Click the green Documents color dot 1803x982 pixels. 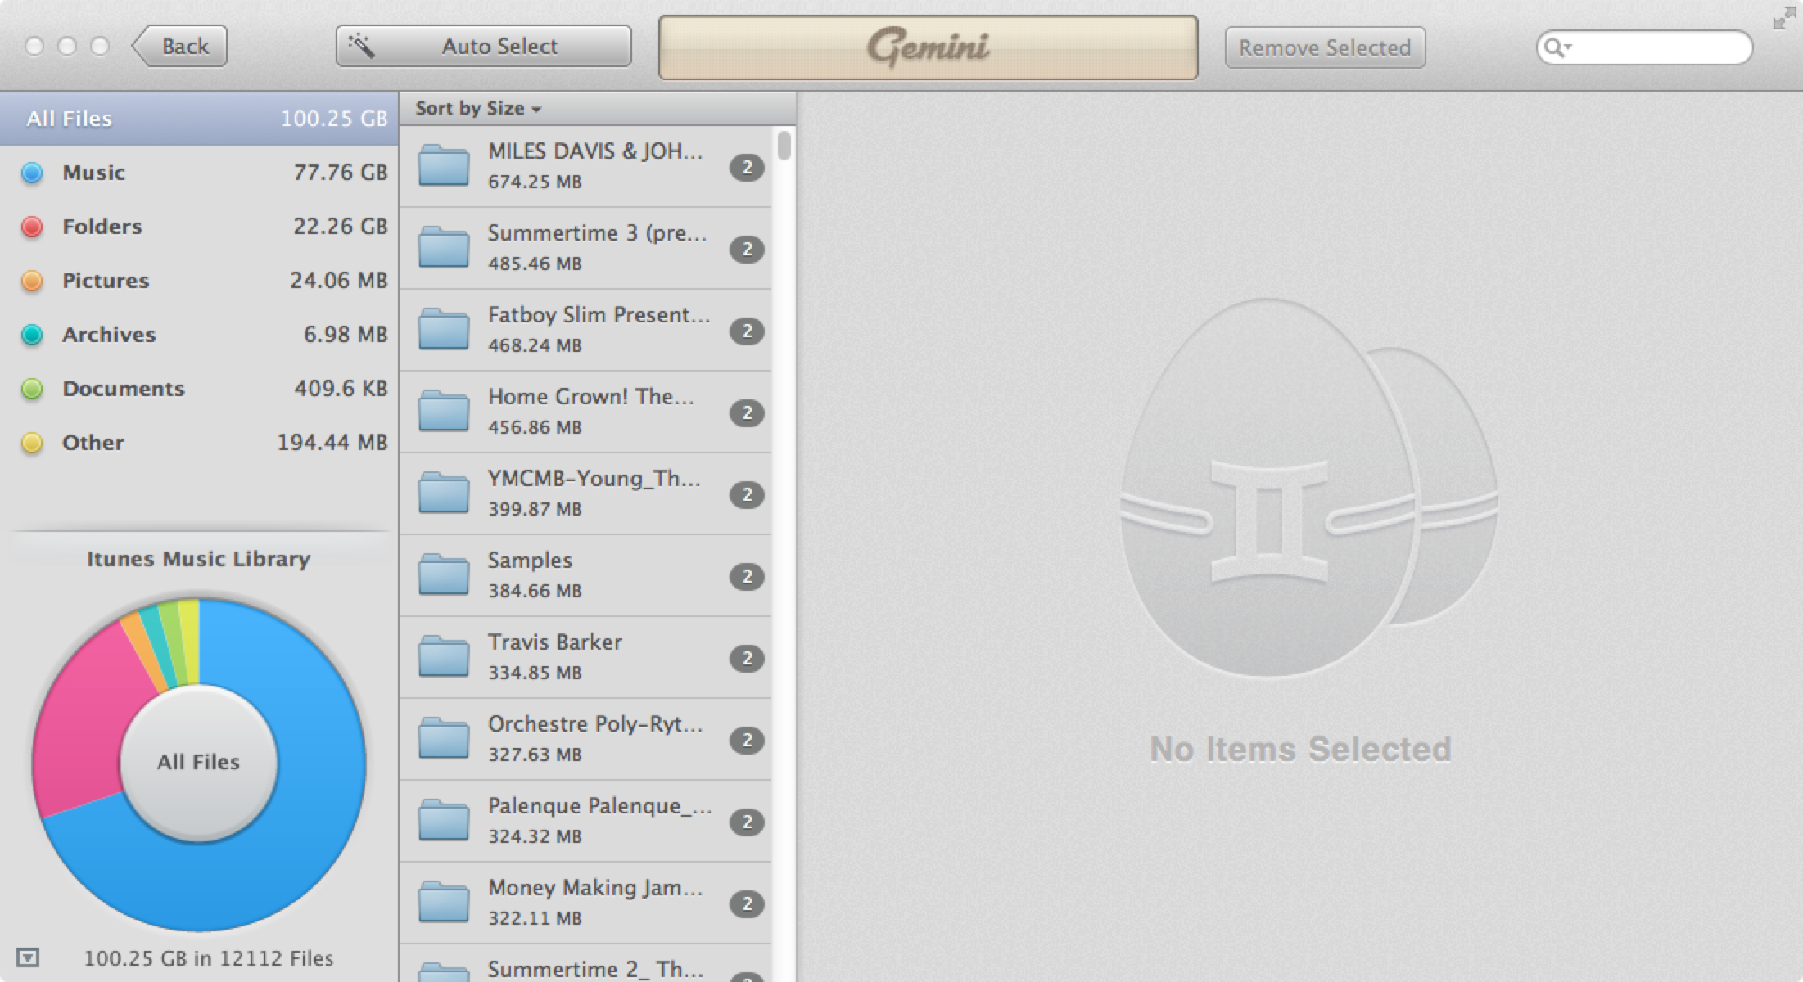point(32,389)
